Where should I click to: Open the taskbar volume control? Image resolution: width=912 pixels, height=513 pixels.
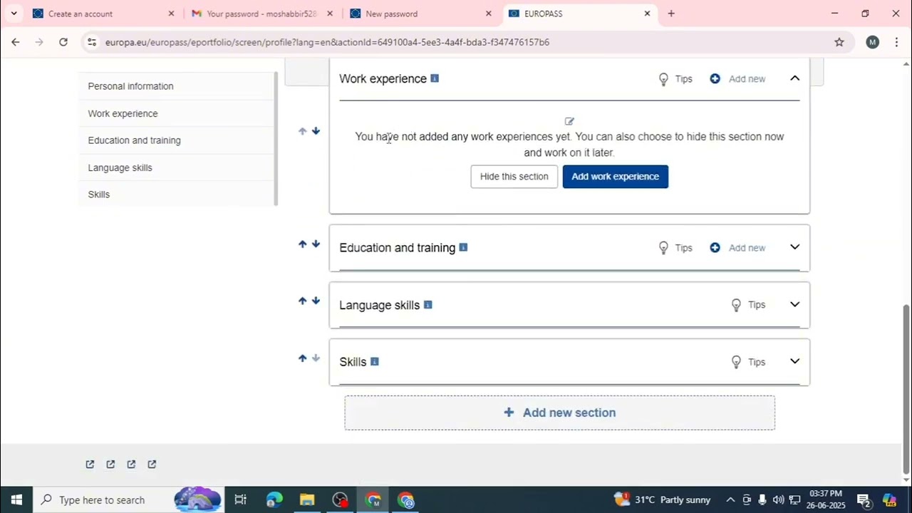(x=778, y=499)
